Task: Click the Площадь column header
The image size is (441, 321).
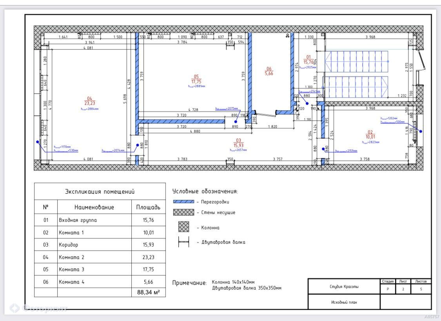Action: [x=148, y=207]
